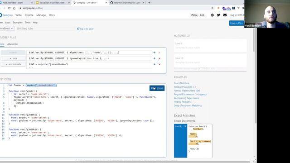Select Line 12 match result
290x163 pixels.
pos(210,60)
